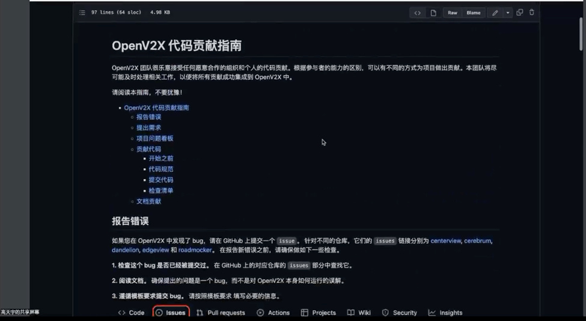Image resolution: width=586 pixels, height=321 pixels.
Task: Jump to 代码规范 in contents
Action: [161, 169]
